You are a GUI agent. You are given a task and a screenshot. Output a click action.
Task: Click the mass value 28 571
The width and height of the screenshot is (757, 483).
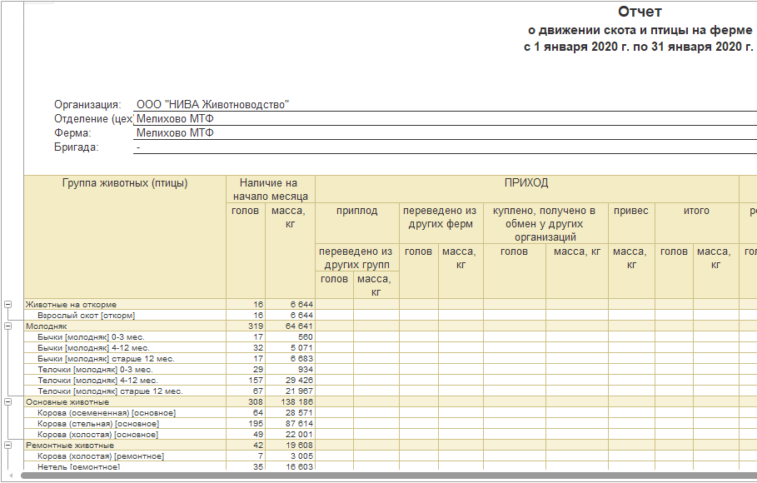click(299, 413)
